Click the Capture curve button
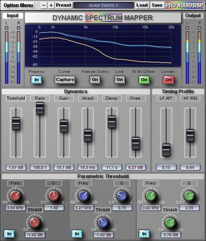 tap(65, 80)
